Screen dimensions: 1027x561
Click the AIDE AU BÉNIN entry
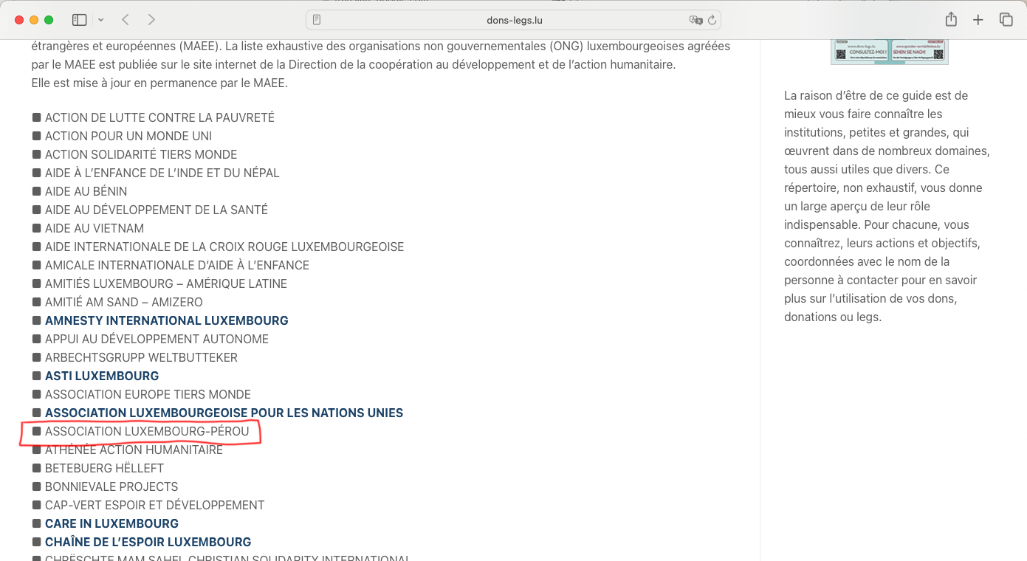point(86,191)
